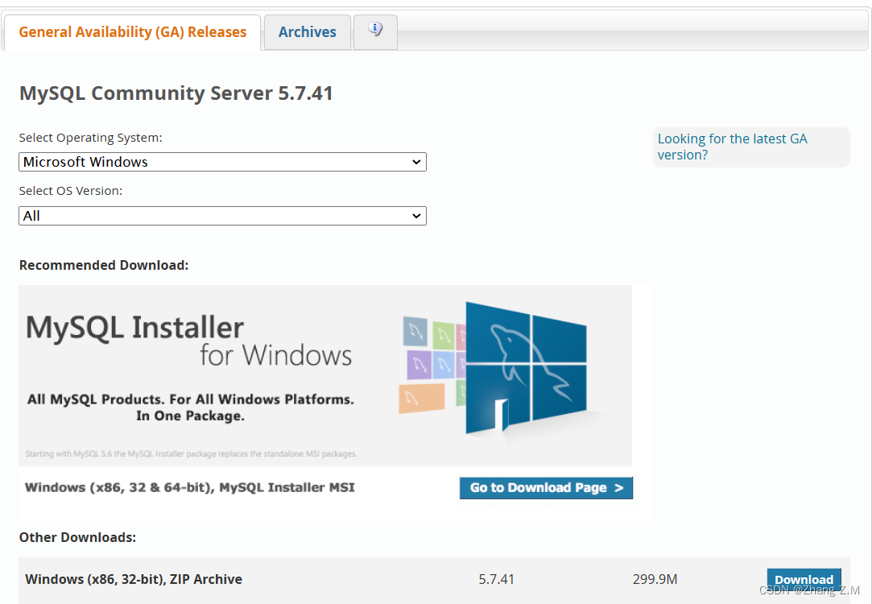Open the Select Operating System dropdown

[x=222, y=162]
